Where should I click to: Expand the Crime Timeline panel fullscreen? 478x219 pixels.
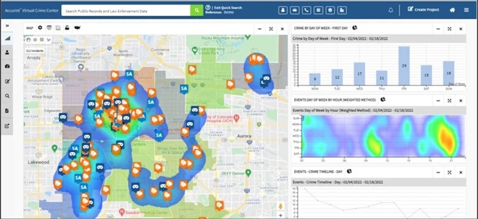tap(450, 172)
